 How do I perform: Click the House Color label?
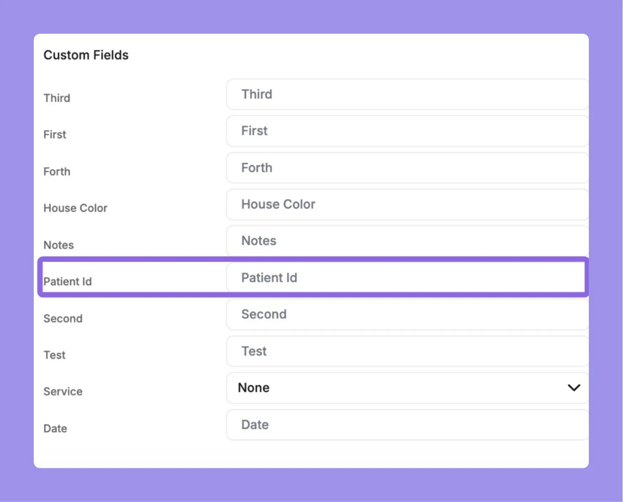[76, 208]
